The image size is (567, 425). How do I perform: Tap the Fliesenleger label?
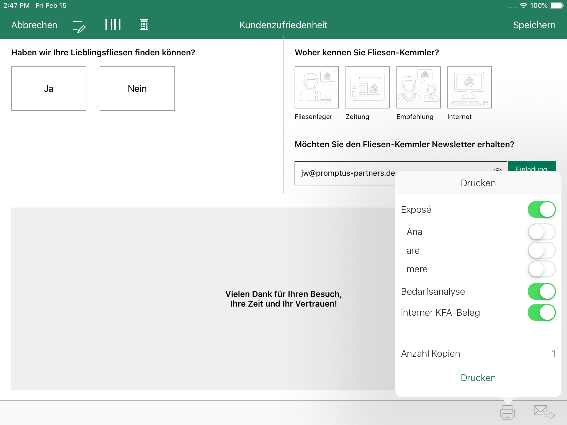313,117
